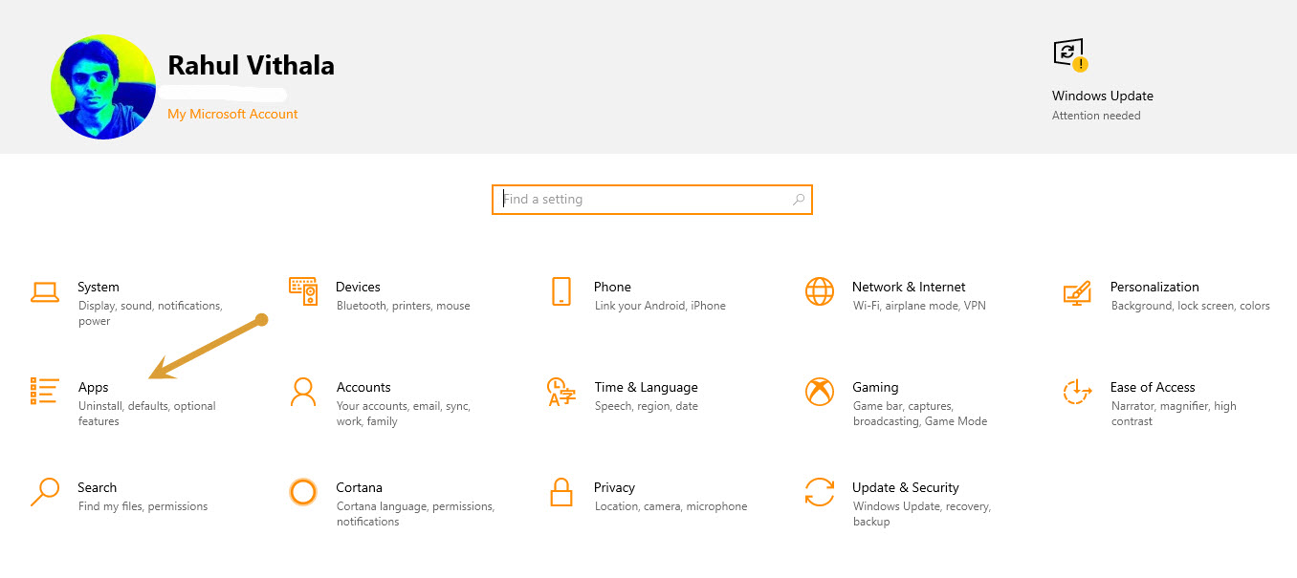Select the Gaming Xbox icon
1297x578 pixels.
click(x=820, y=392)
